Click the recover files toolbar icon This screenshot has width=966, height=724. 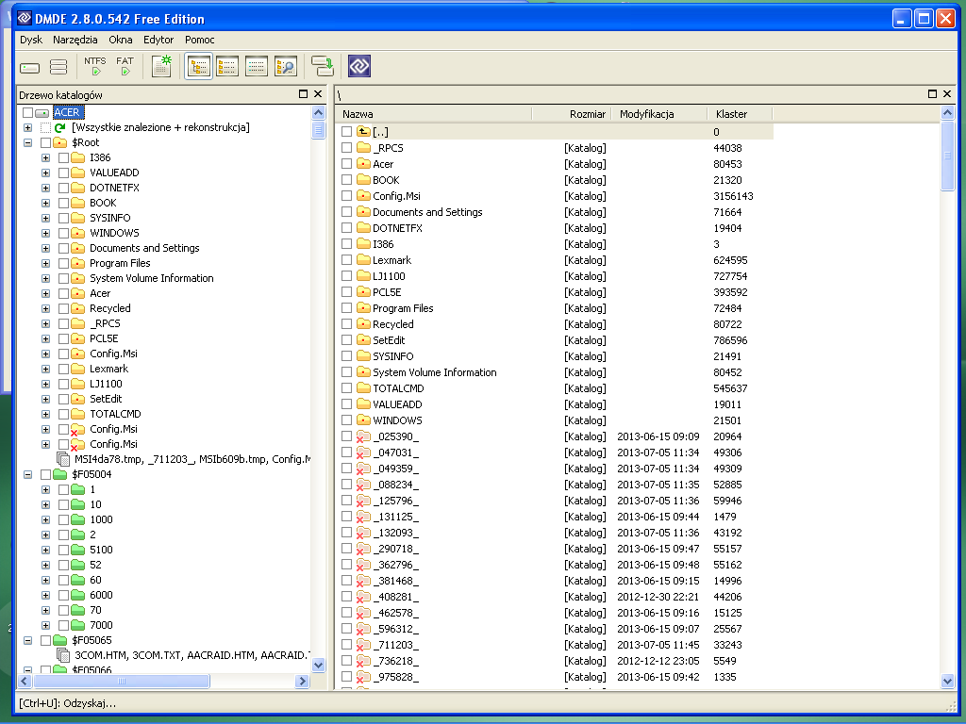(323, 66)
